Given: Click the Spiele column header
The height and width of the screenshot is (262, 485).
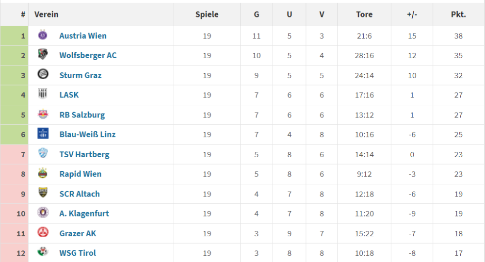Looking at the screenshot, I should (207, 15).
